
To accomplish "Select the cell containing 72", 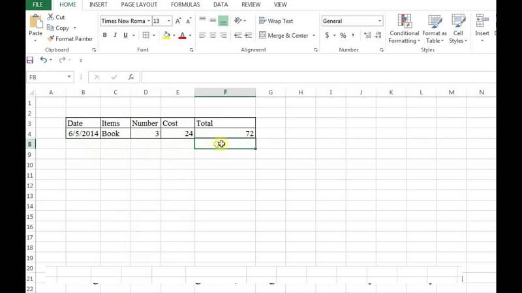I will [x=224, y=133].
